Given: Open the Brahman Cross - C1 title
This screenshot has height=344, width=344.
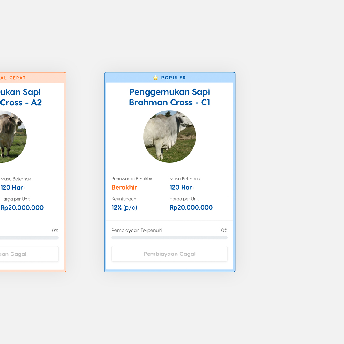Looking at the screenshot, I should [169, 97].
